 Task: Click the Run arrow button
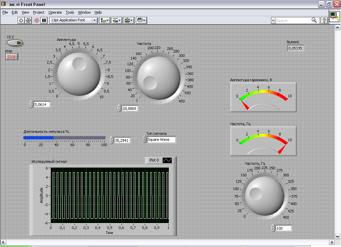click(21, 20)
